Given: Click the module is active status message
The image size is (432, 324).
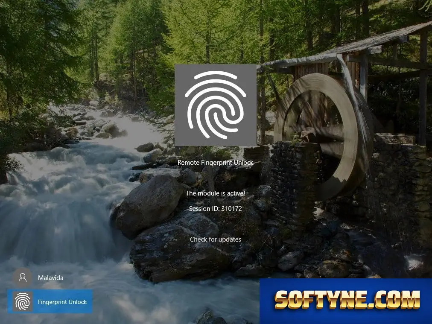Looking at the screenshot, I should pos(216,193).
